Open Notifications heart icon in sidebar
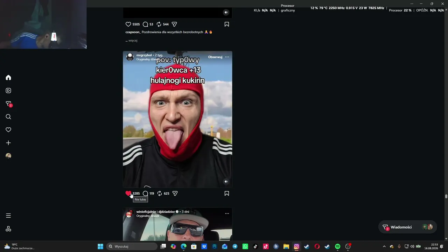Viewport: 448px width, 252px height. tap(8, 130)
